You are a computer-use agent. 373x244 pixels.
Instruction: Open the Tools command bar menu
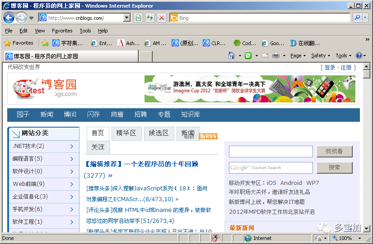click(343, 55)
